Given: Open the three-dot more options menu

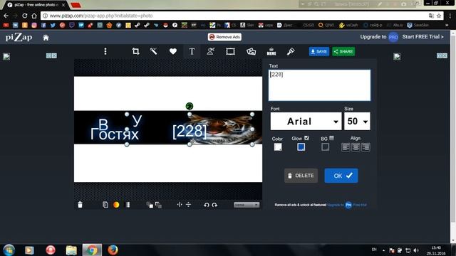Looking at the screenshot, I should click(105, 51).
